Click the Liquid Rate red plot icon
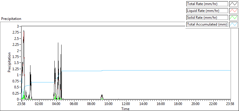The height and width of the screenshot is (111, 239). point(233,11)
